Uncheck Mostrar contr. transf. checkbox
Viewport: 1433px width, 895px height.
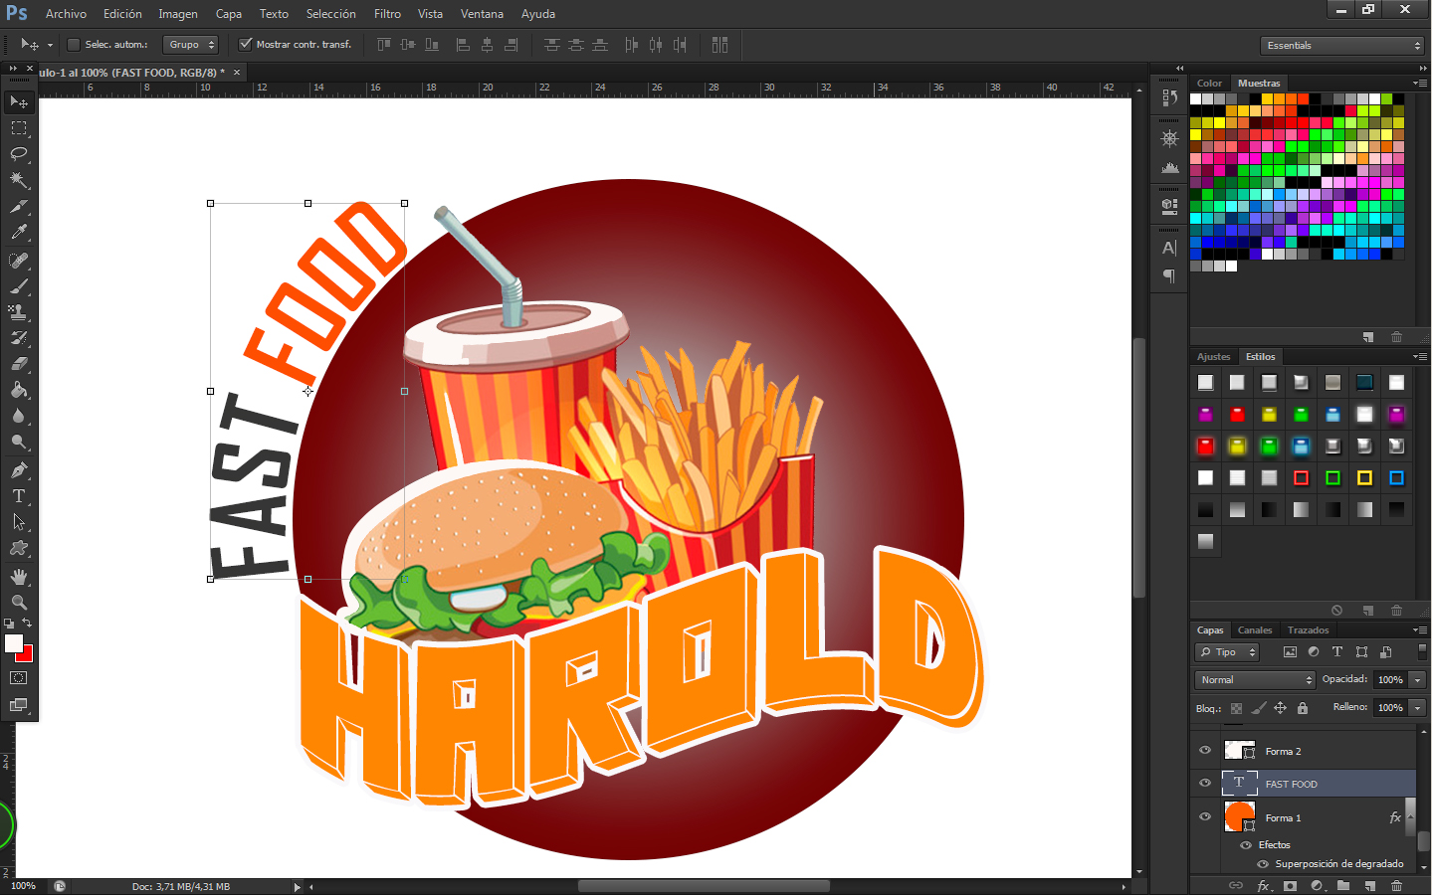(x=246, y=44)
